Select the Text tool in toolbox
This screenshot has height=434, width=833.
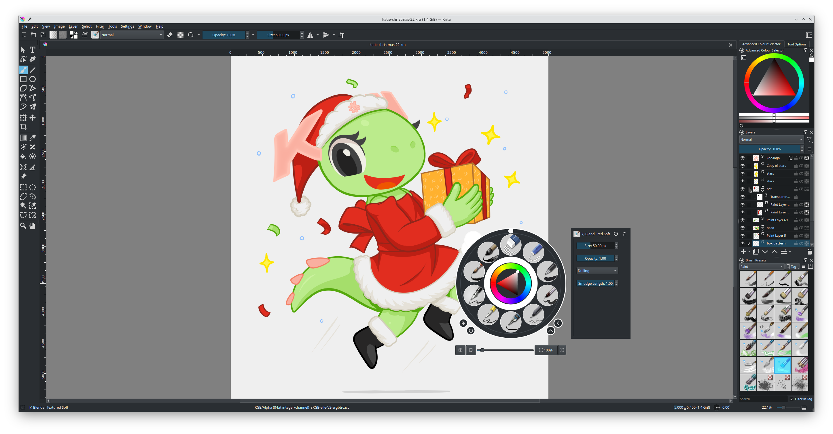coord(32,50)
